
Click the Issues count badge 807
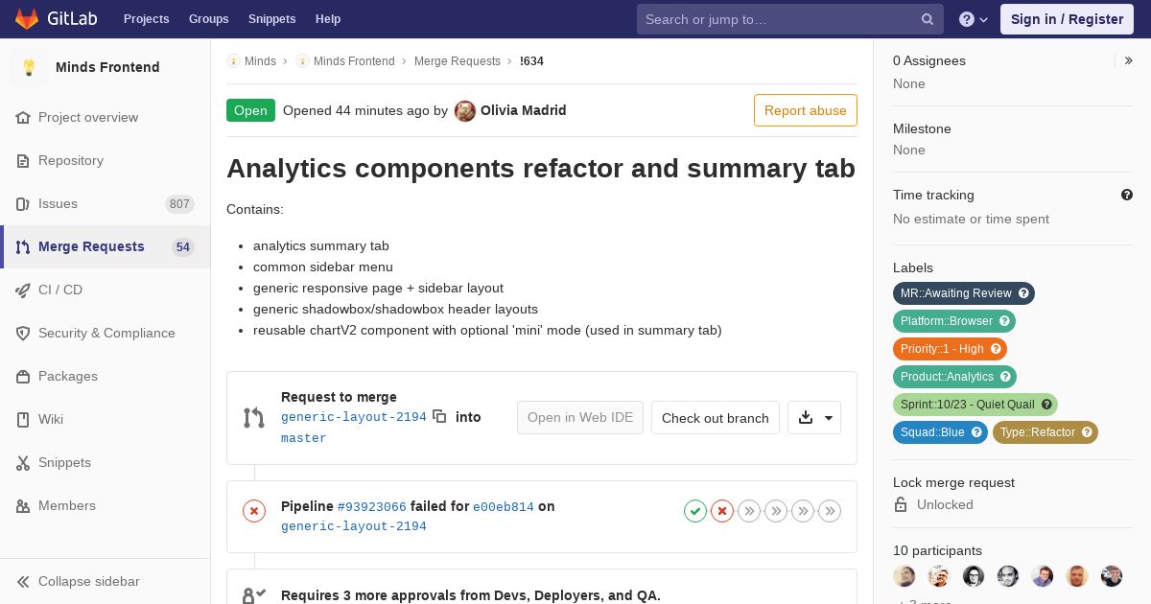pos(179,203)
